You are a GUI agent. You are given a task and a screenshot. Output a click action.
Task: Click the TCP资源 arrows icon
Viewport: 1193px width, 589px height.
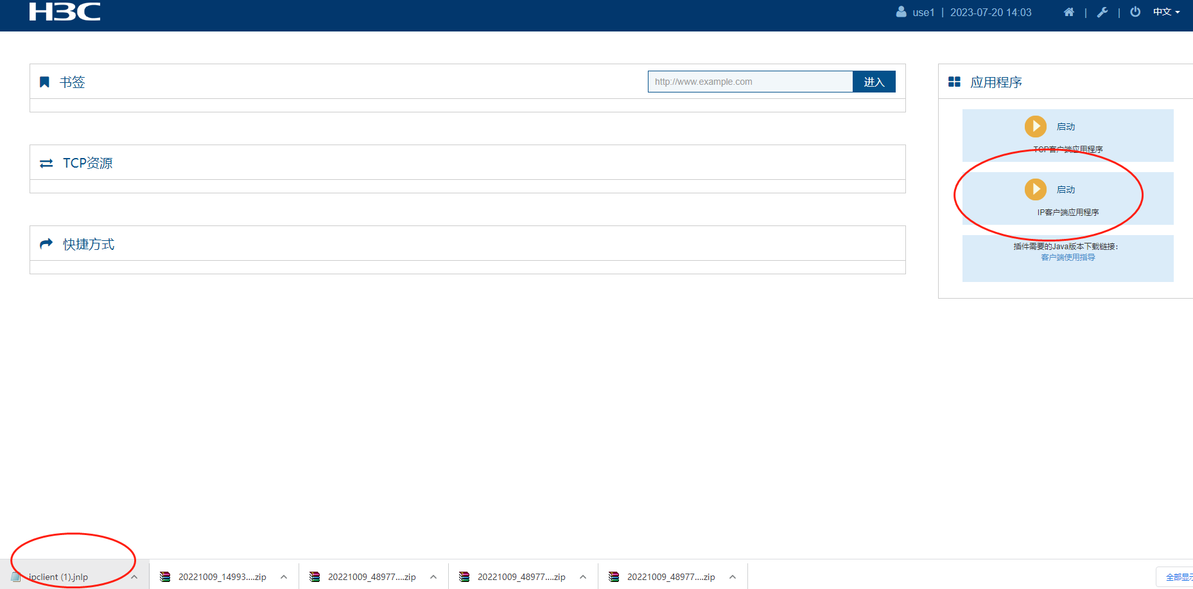point(46,164)
